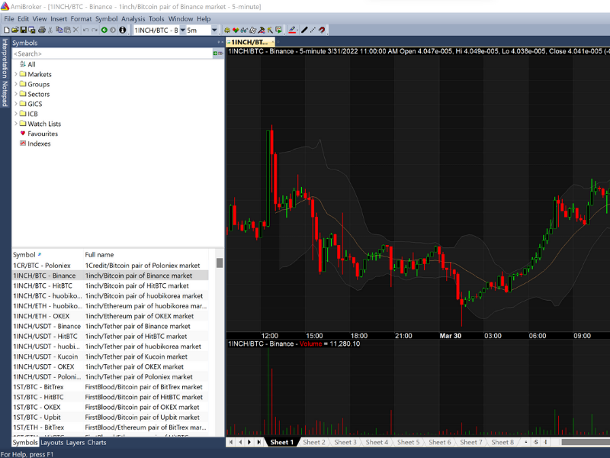
Task: Go back with the green arrow icon
Action: 104,30
